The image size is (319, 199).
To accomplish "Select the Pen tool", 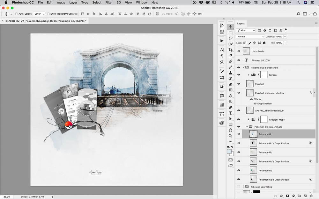I will (x=230, y=107).
